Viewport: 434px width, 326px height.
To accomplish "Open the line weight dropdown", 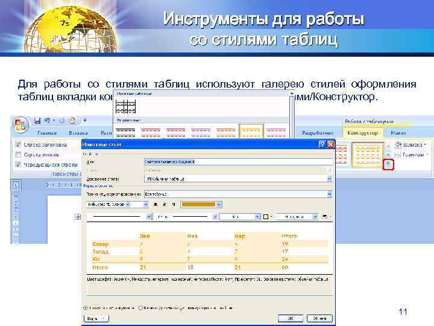I will coord(215,217).
